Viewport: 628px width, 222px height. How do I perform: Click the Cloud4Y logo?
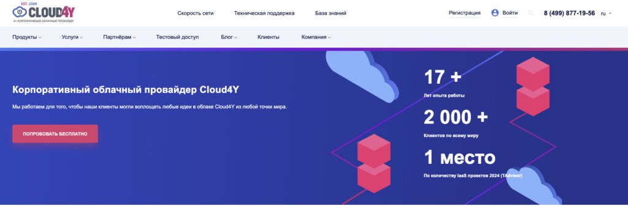[x=44, y=12]
